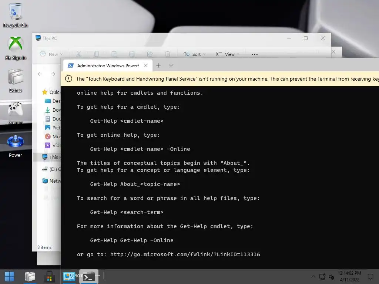
Task: Select Desktop in File Explorer sidebar
Action: tap(53, 101)
